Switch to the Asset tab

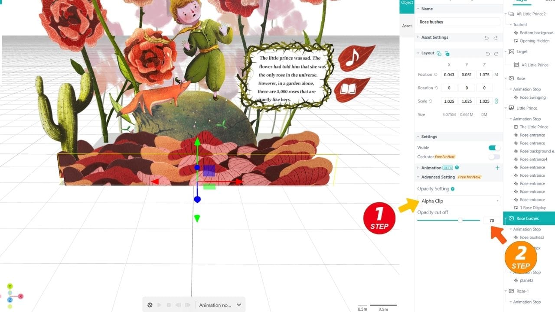click(407, 26)
